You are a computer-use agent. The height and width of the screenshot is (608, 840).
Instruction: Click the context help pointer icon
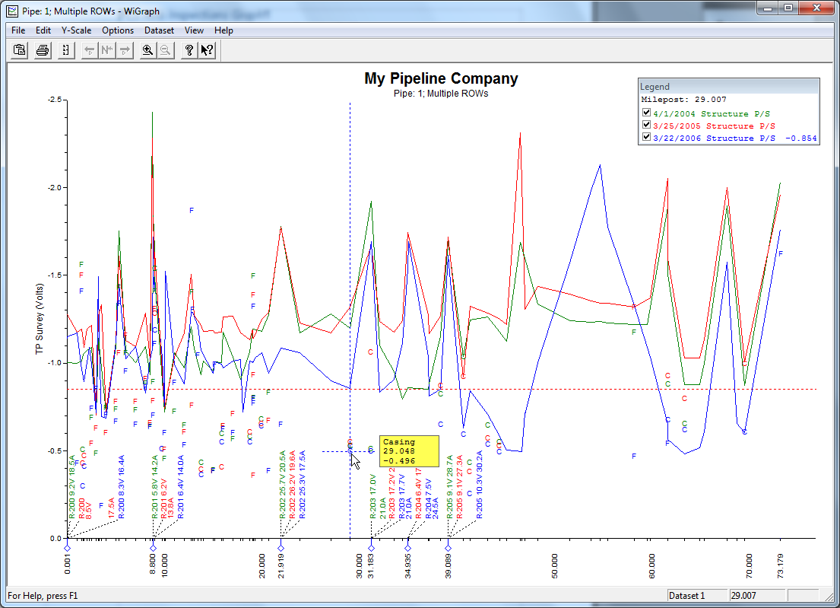[x=207, y=50]
